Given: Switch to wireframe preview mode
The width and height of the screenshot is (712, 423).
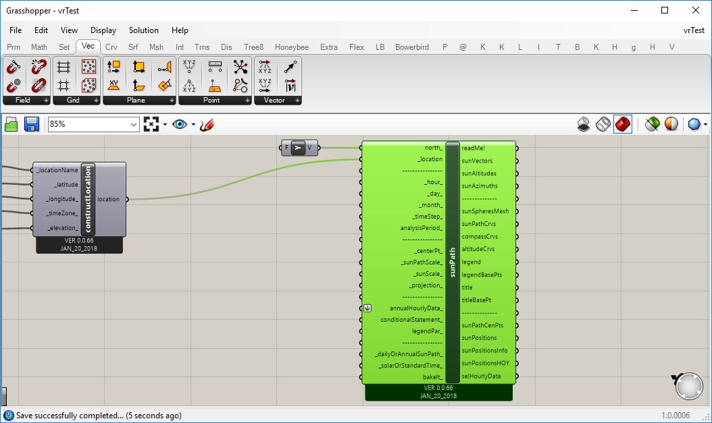Looking at the screenshot, I should [603, 124].
